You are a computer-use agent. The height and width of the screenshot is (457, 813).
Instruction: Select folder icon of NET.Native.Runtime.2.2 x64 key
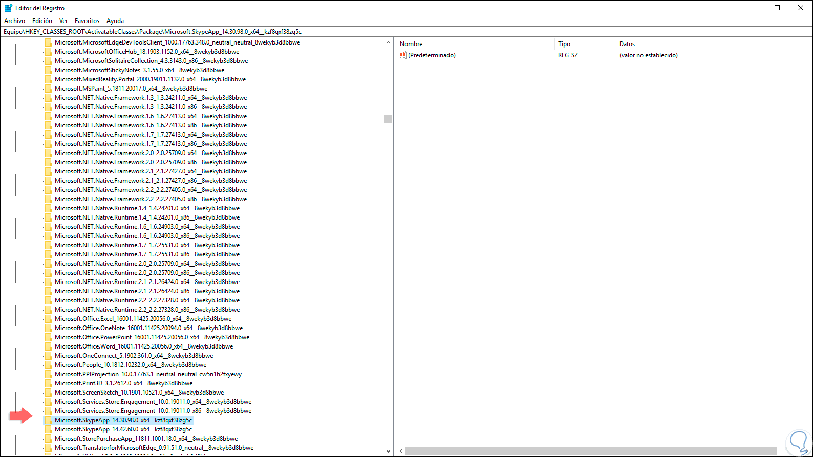48,300
